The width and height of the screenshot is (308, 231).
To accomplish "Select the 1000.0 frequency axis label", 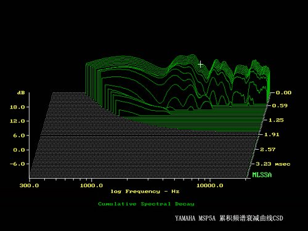I will click(91, 185).
